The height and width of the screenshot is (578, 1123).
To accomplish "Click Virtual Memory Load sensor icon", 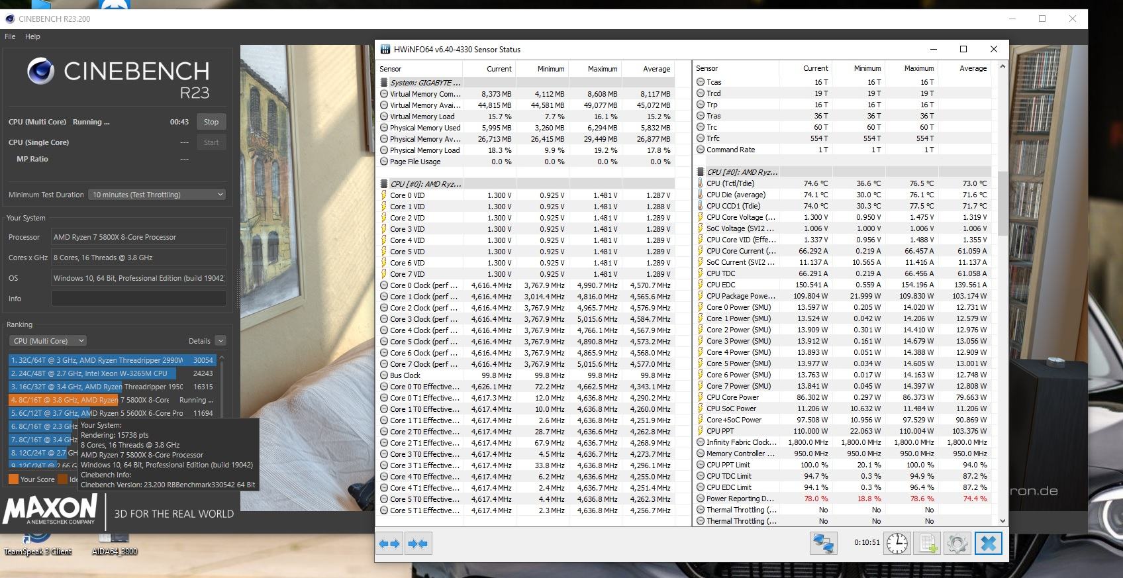I will point(384,117).
